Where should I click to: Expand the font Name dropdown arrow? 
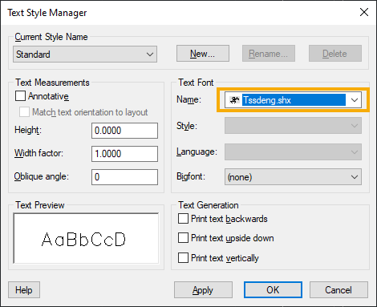pyautogui.click(x=355, y=100)
